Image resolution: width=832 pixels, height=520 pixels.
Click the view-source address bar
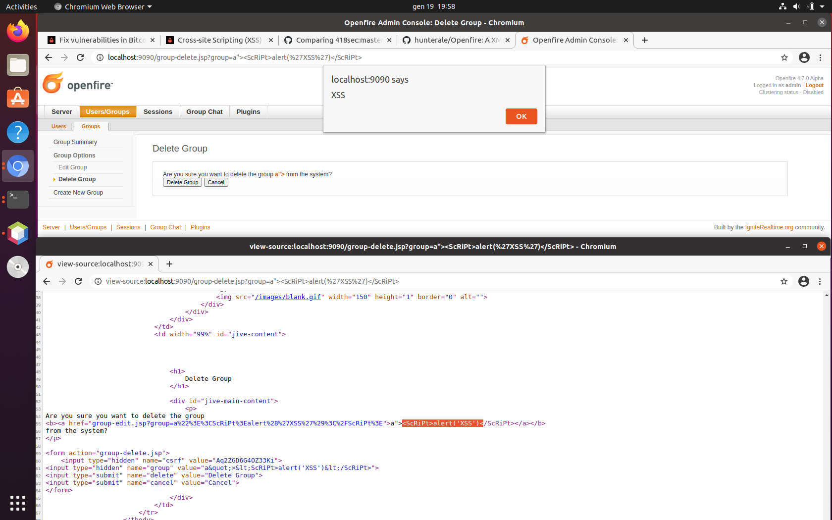coord(441,281)
